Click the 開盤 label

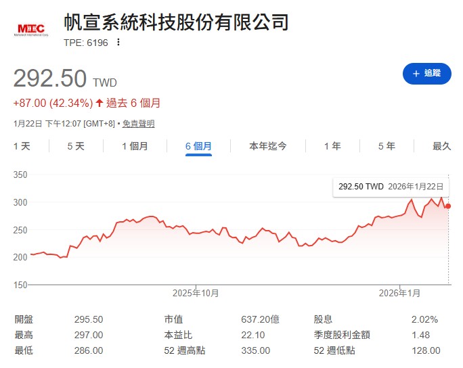point(24,319)
